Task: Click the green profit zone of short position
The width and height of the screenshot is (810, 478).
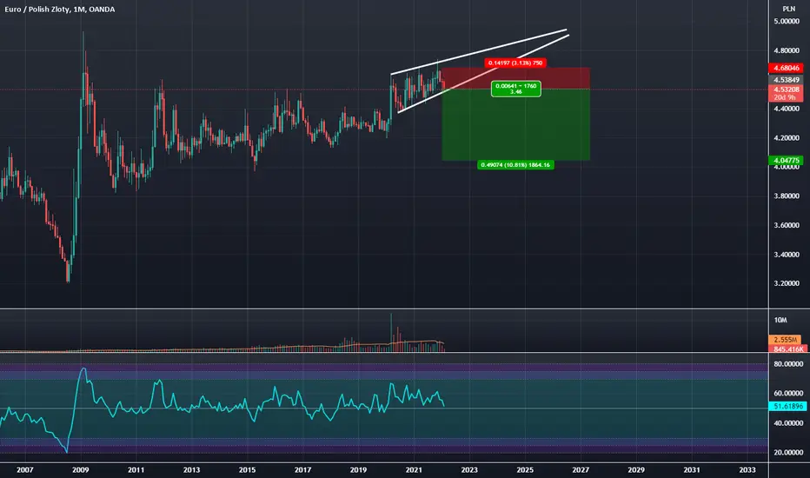Action: tap(515, 124)
